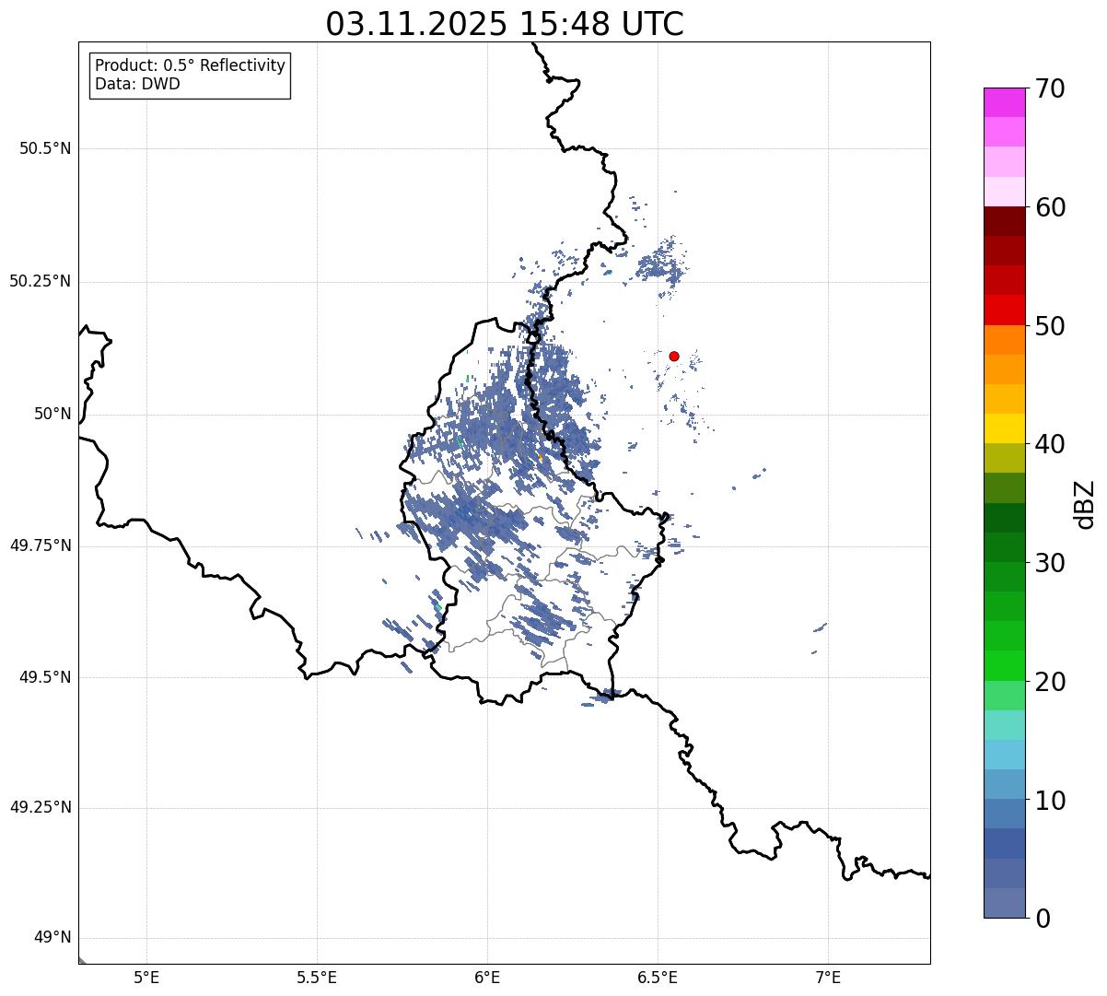Click the colorbar "60" tick label

click(1050, 207)
